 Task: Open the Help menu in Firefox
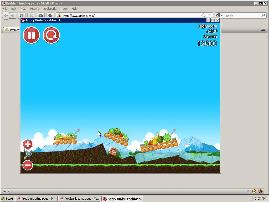coord(74,9)
